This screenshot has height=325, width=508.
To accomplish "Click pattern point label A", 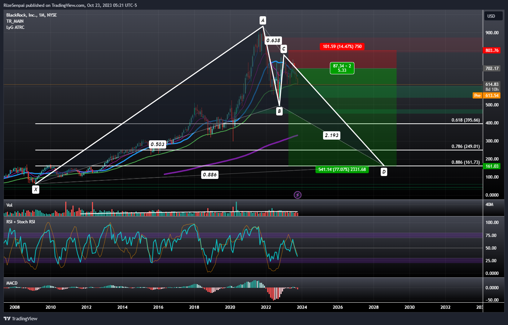I will [263, 20].
